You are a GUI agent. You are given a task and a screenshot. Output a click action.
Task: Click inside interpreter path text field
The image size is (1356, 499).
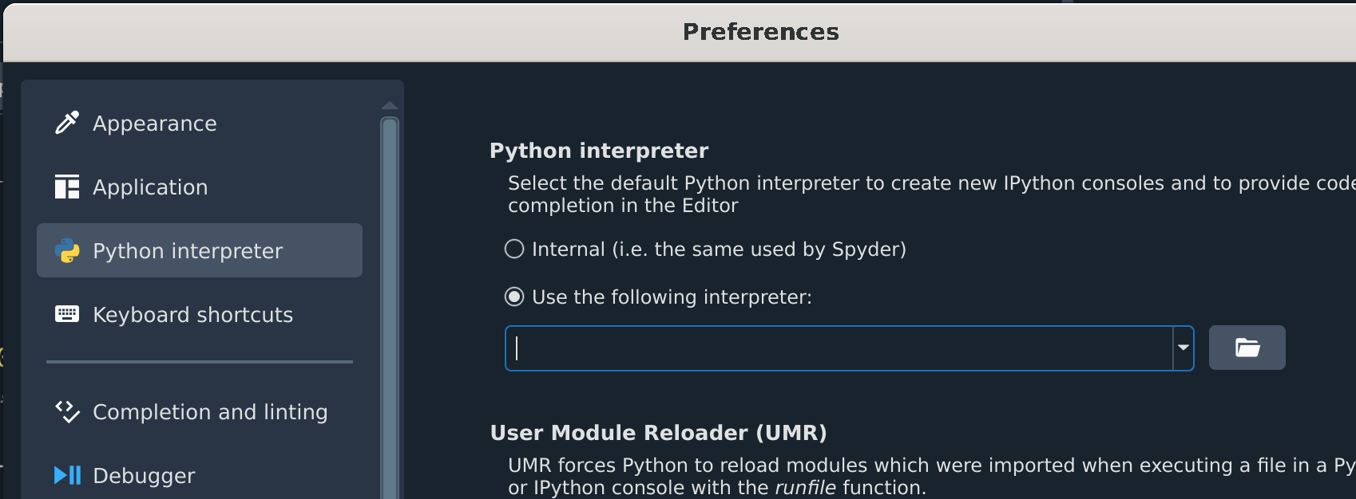(839, 348)
